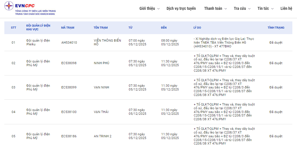This screenshot has height=148, width=297.
Task: Expand the Tin tức dropdown menu
Action: 265,8
